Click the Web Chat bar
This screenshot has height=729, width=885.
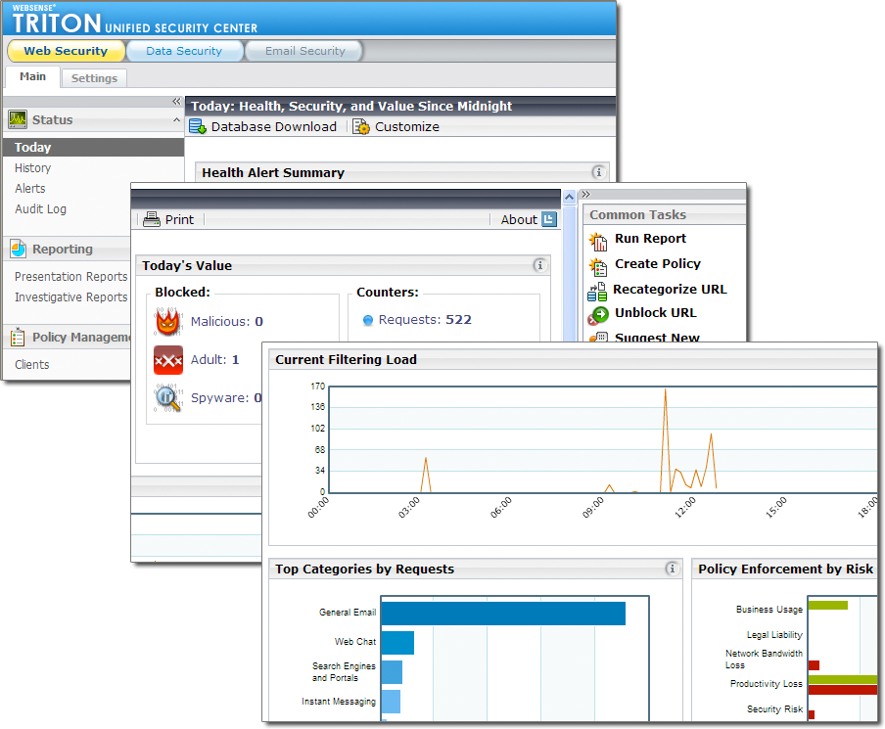[x=397, y=643]
